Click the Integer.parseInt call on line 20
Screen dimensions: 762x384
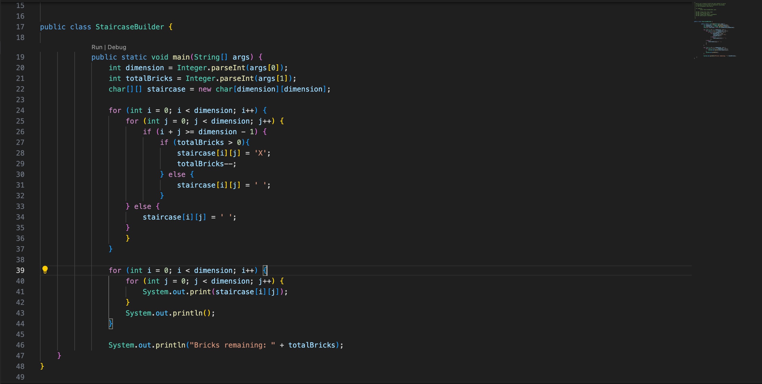tap(212, 68)
